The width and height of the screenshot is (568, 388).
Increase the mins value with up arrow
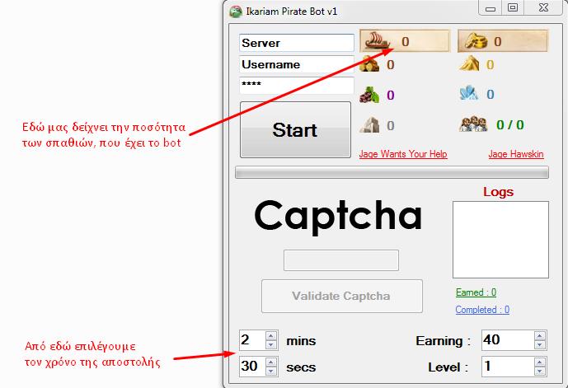(271, 336)
